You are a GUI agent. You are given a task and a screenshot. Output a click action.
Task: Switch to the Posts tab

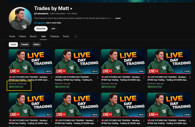click(x=66, y=37)
